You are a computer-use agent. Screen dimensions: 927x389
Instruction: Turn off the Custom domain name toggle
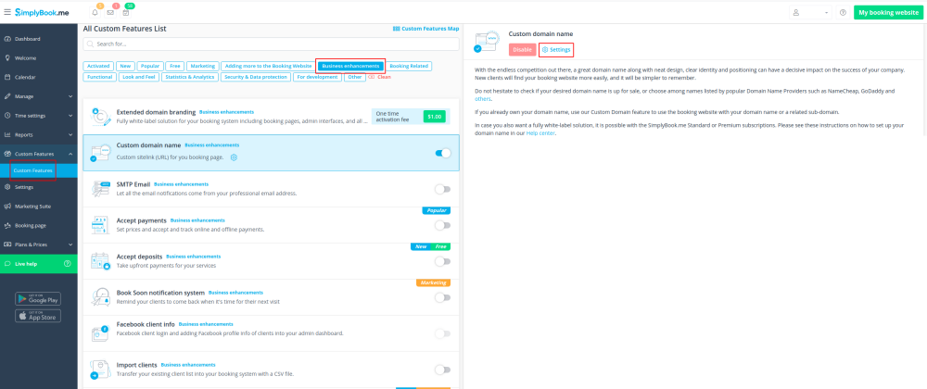click(x=442, y=153)
